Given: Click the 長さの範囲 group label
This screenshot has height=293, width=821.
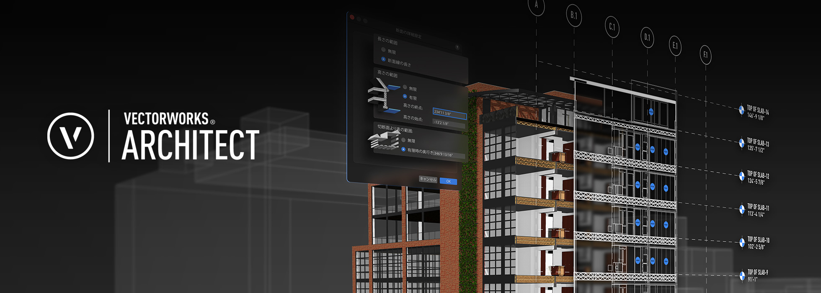Looking at the screenshot, I should tap(387, 41).
